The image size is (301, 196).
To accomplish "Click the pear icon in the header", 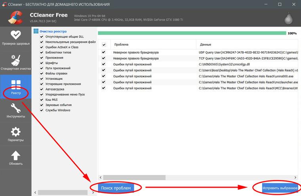I will pyautogui.click(x=288, y=18).
